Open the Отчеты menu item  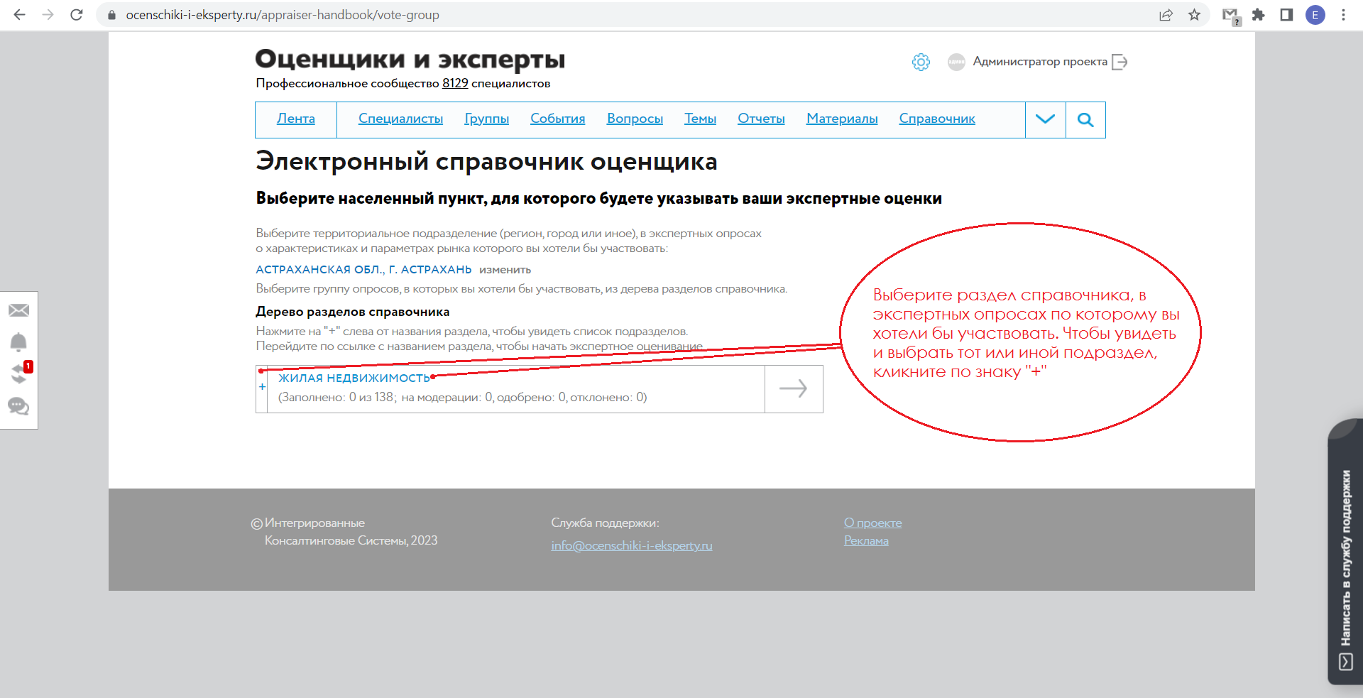click(x=761, y=119)
